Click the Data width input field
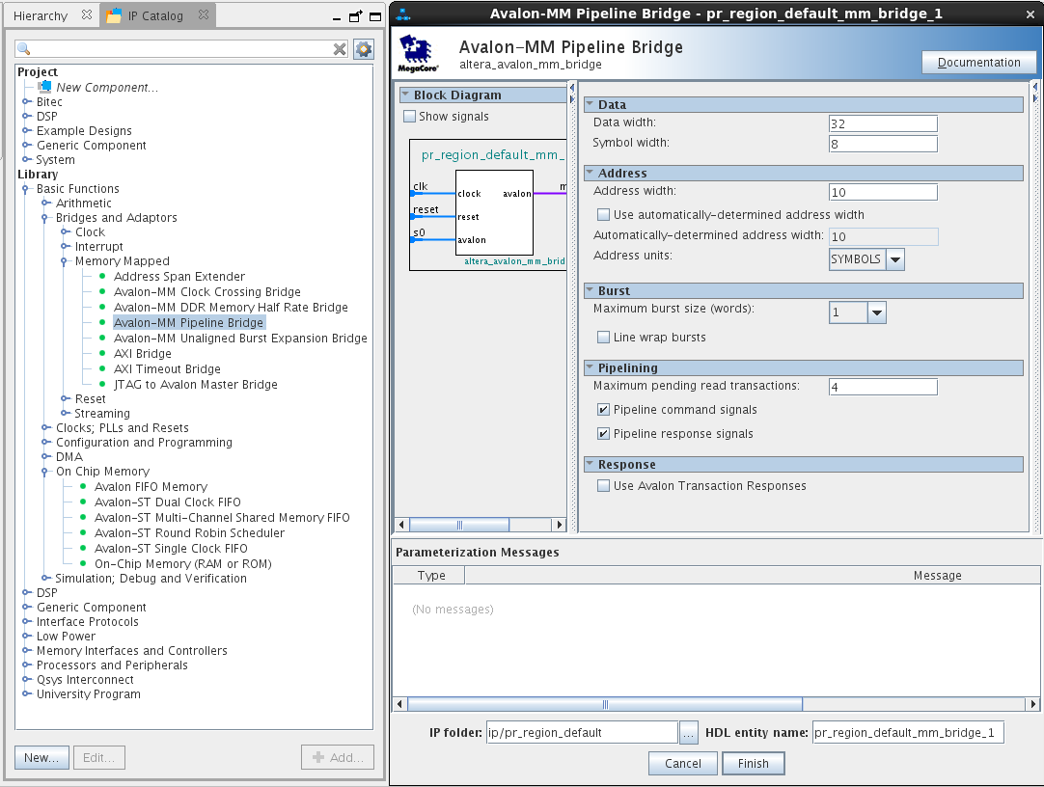 882,123
